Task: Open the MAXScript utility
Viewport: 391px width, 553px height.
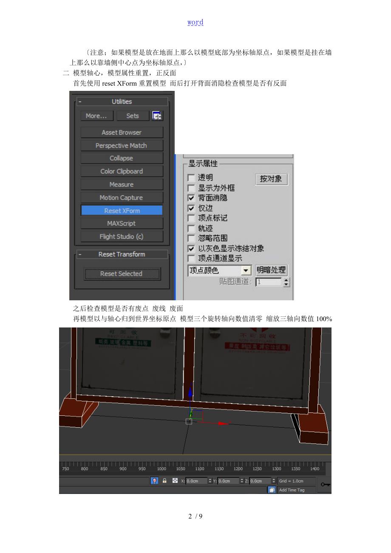Action: (x=122, y=223)
